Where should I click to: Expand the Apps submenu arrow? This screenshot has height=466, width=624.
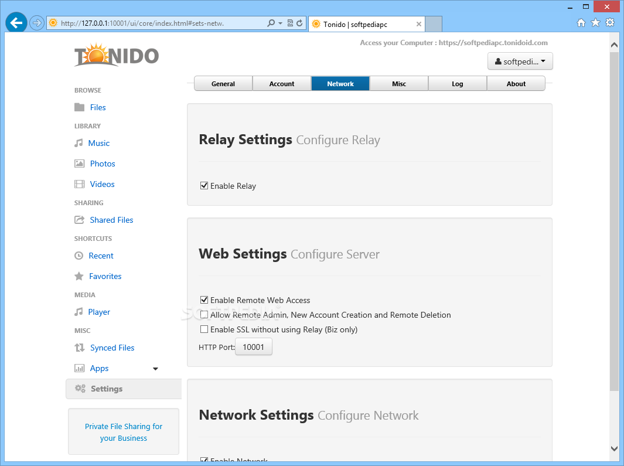coord(155,369)
